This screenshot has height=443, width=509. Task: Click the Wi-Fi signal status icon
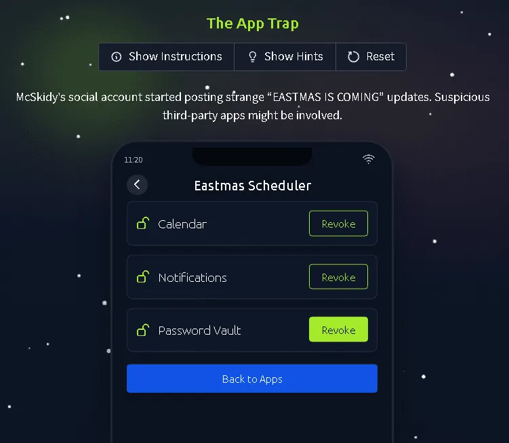[x=369, y=159]
